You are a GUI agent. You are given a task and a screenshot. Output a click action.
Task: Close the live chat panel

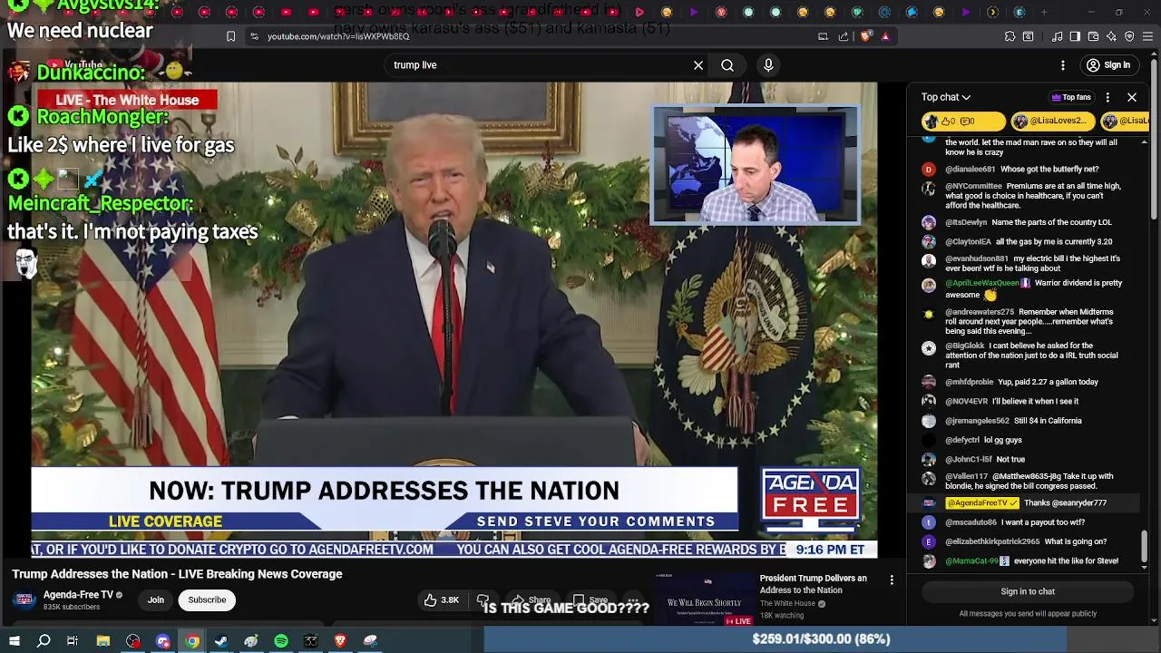[x=1132, y=97]
